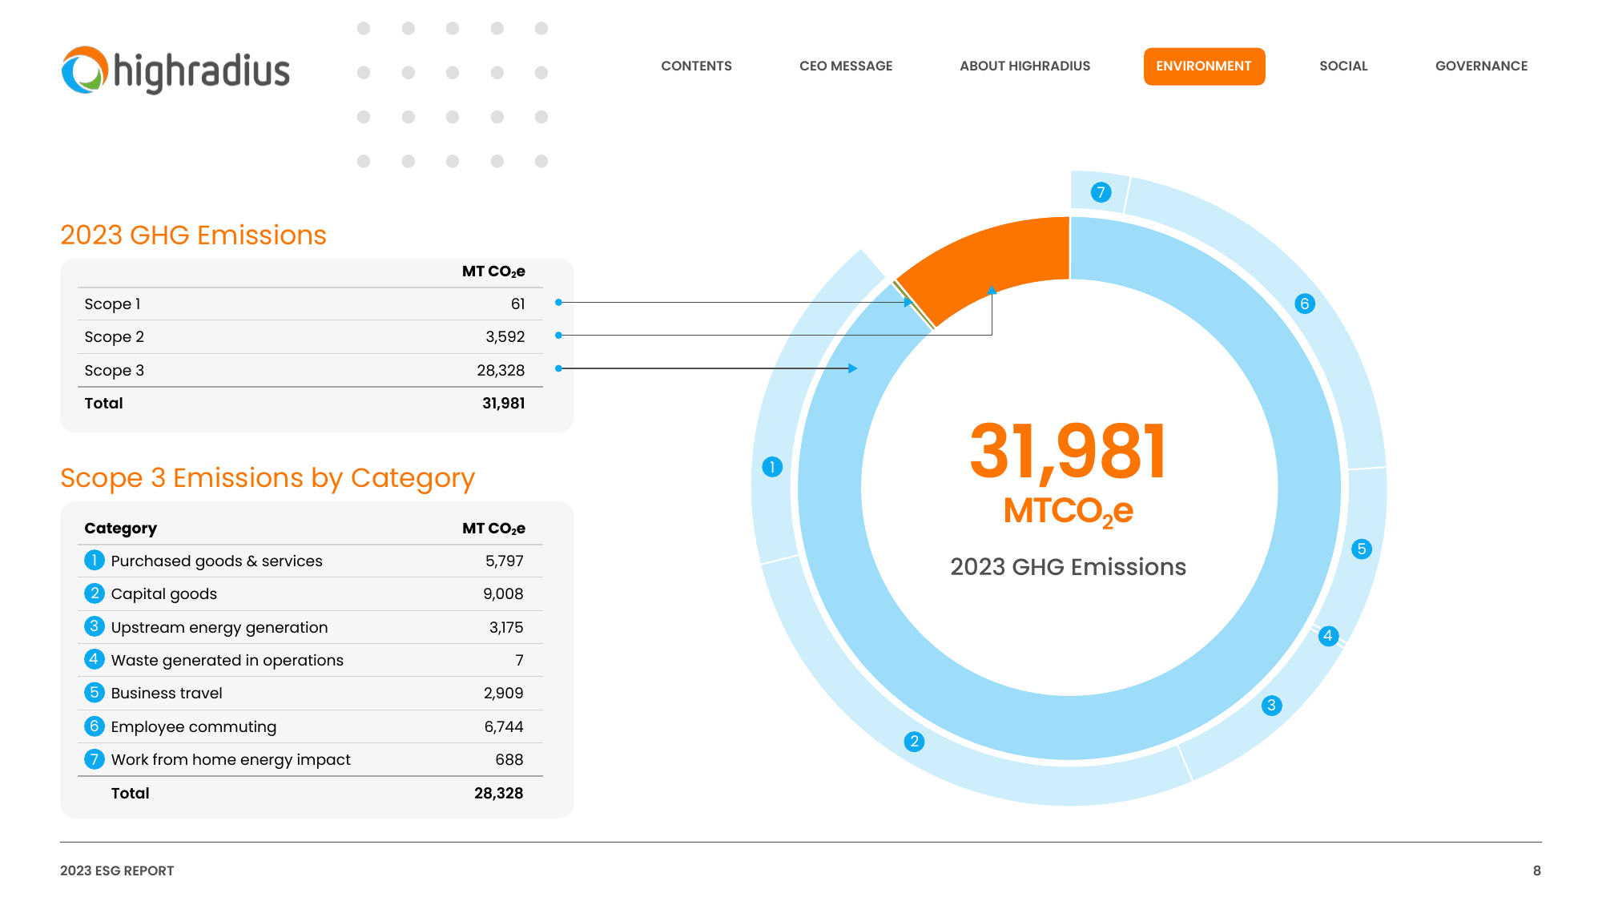The width and height of the screenshot is (1602, 901).
Task: Open About HighRadius nav tab
Action: [1024, 66]
